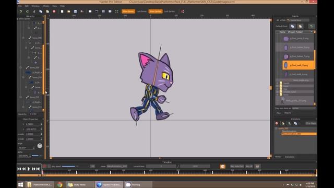Click the animation name field in timeline
Screen dimensions: 334x188
pyautogui.click(x=117, y=166)
